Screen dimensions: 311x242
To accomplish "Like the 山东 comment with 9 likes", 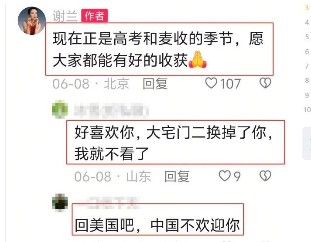I will (x=225, y=176).
